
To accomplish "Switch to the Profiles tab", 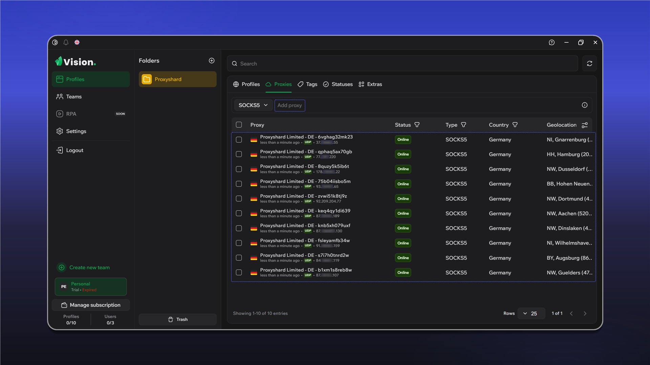I will click(x=246, y=84).
